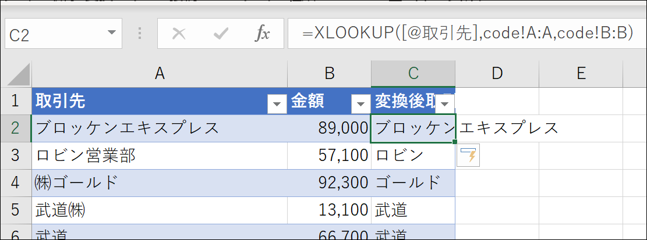Select column A header
Image resolution: width=647 pixels, height=240 pixels.
(160, 73)
